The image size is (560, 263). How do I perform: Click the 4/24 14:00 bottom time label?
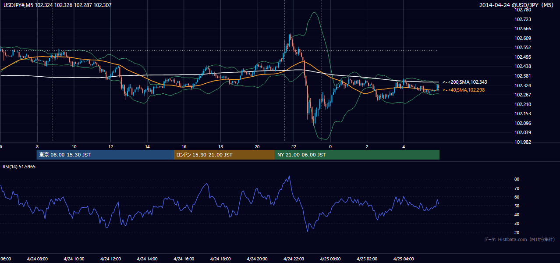(147, 259)
